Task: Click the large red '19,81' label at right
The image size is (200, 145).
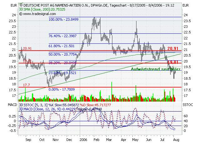Action: [x=173, y=62]
